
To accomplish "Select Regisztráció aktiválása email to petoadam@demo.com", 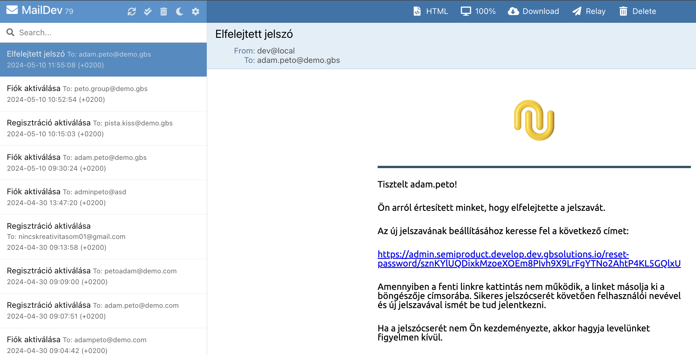I will pyautogui.click(x=103, y=276).
